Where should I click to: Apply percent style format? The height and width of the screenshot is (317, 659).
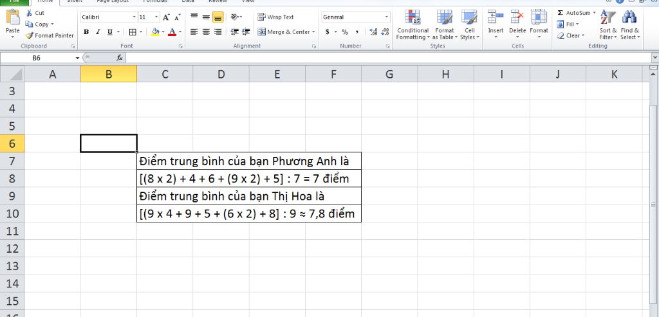(x=345, y=32)
